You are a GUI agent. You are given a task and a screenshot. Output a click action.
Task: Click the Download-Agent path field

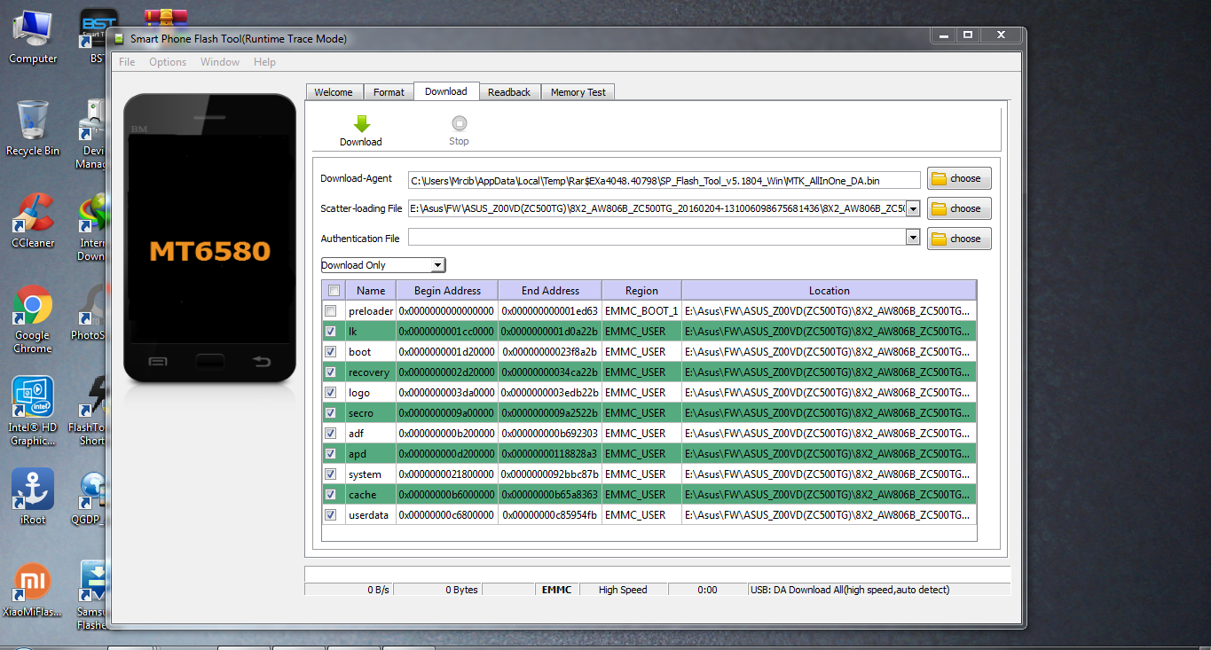pos(664,180)
